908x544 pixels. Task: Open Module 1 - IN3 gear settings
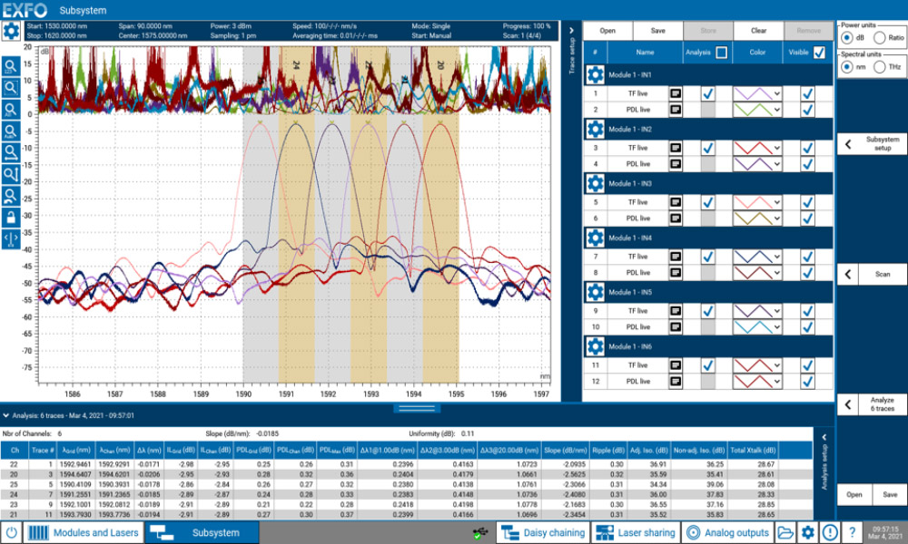595,184
